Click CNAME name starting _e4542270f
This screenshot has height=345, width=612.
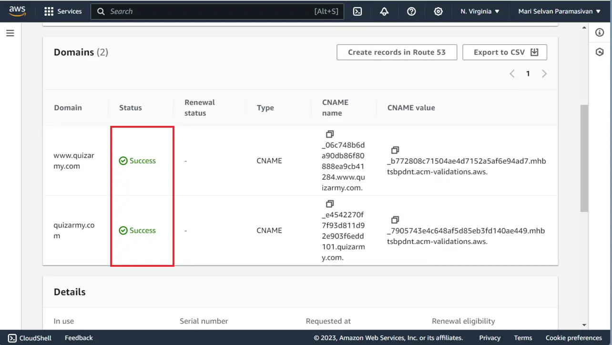(x=343, y=236)
